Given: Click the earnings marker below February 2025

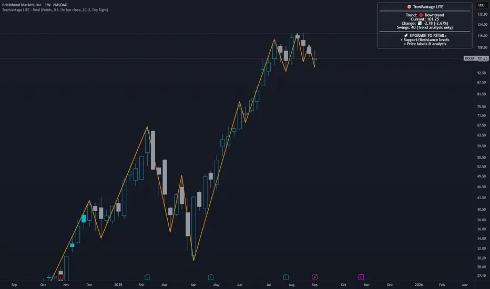Looking at the screenshot, I should pyautogui.click(x=147, y=277).
